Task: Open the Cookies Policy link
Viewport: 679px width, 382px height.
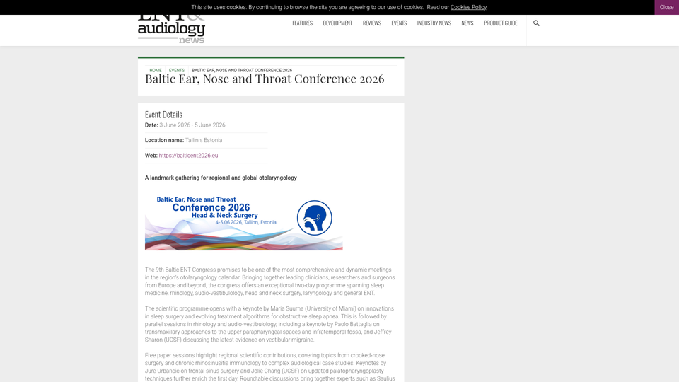Action: 468,7
